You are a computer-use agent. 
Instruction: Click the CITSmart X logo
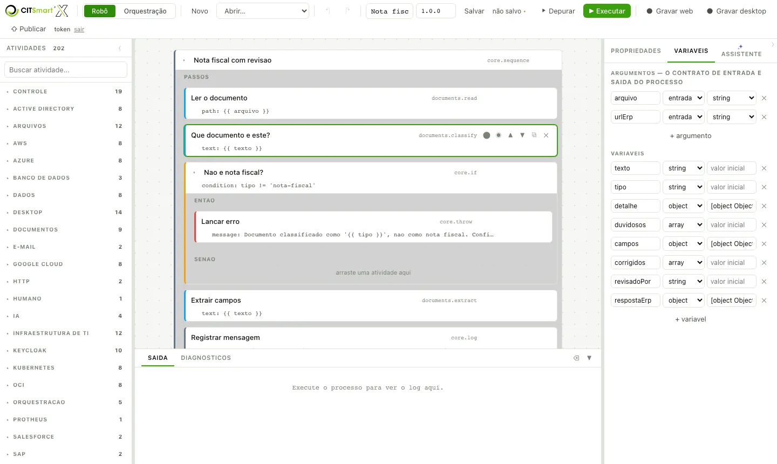pyautogui.click(x=37, y=11)
